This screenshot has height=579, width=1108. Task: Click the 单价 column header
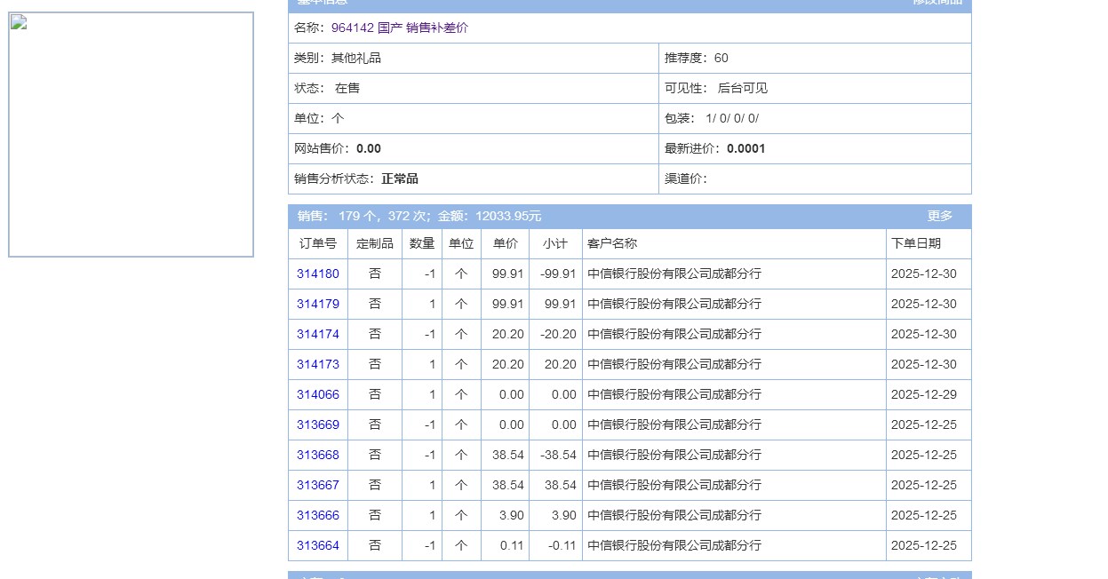(505, 243)
